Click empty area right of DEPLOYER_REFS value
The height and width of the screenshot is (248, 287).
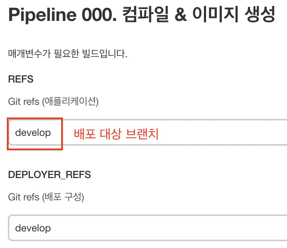[x=180, y=228]
